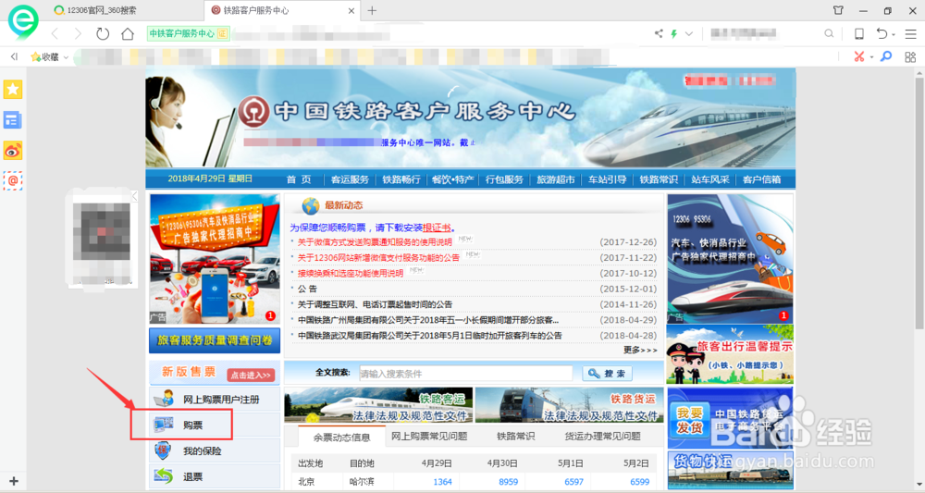Image resolution: width=925 pixels, height=493 pixels.
Task: Expand the address bar dropdown arrow
Action: (688, 33)
